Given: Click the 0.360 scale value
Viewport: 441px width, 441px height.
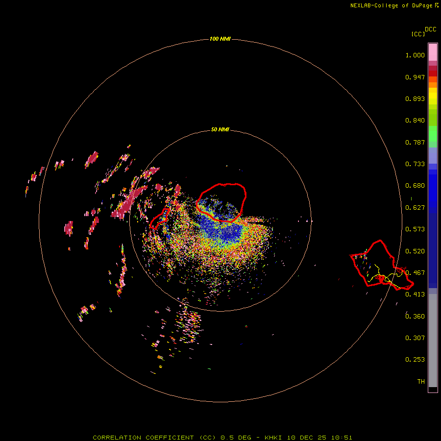Looking at the screenshot, I should click(x=415, y=317).
